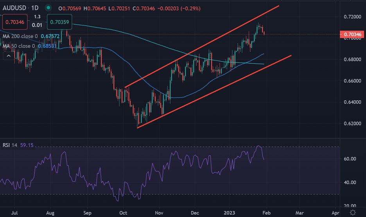Click the 0.01 order quantity field
Image resolution: width=366 pixels, height=217 pixels.
pos(37,25)
